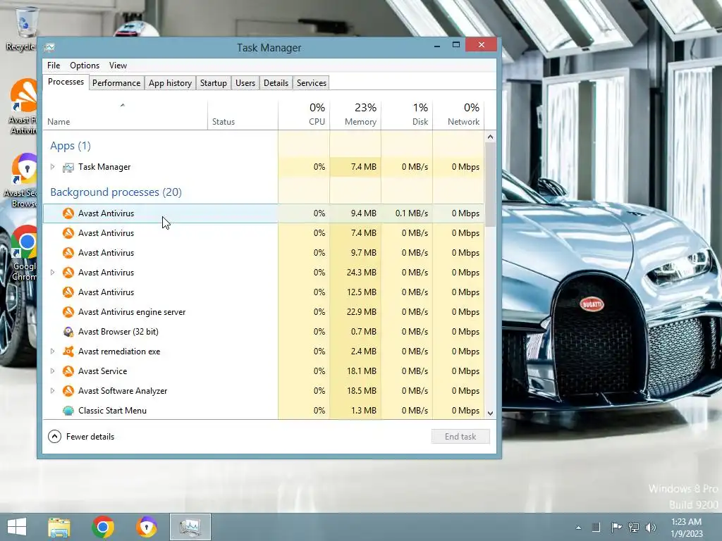Select the Avast Antivirus engine server row

pyautogui.click(x=264, y=312)
